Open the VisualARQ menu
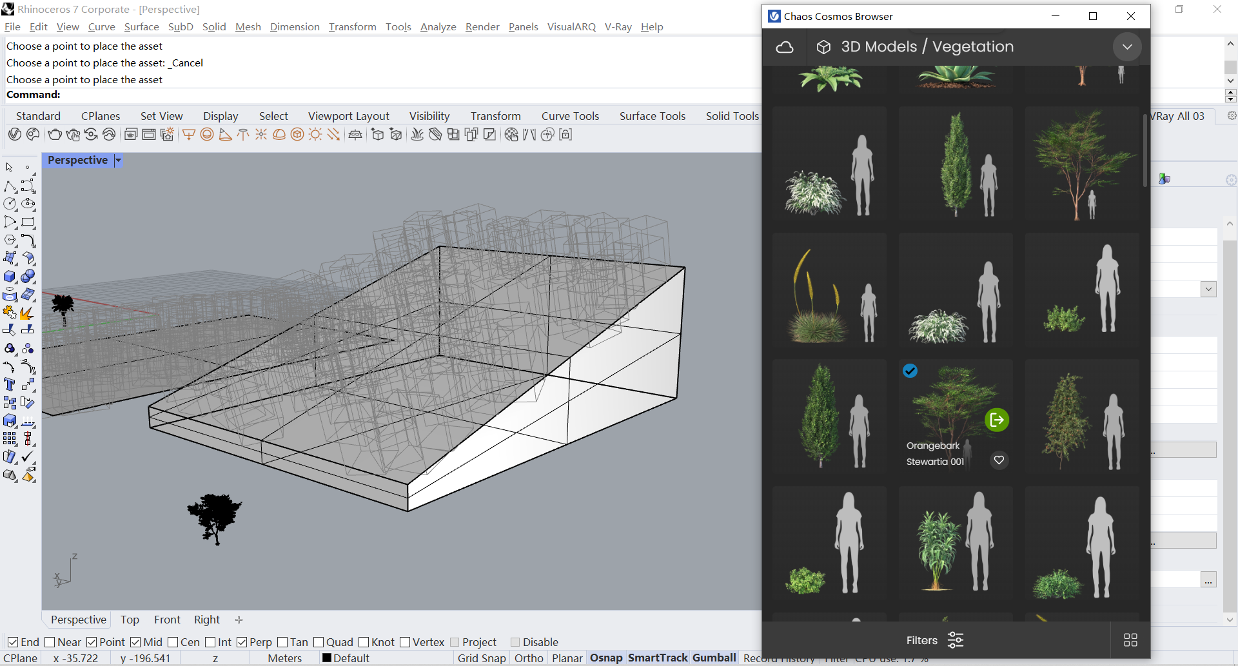The height and width of the screenshot is (666, 1238). [x=571, y=26]
